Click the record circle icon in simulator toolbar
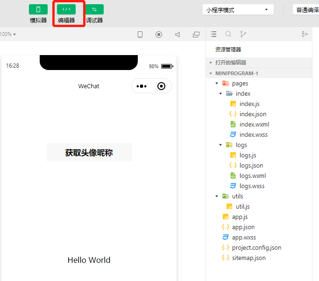This screenshot has width=319, height=281. [x=159, y=35]
